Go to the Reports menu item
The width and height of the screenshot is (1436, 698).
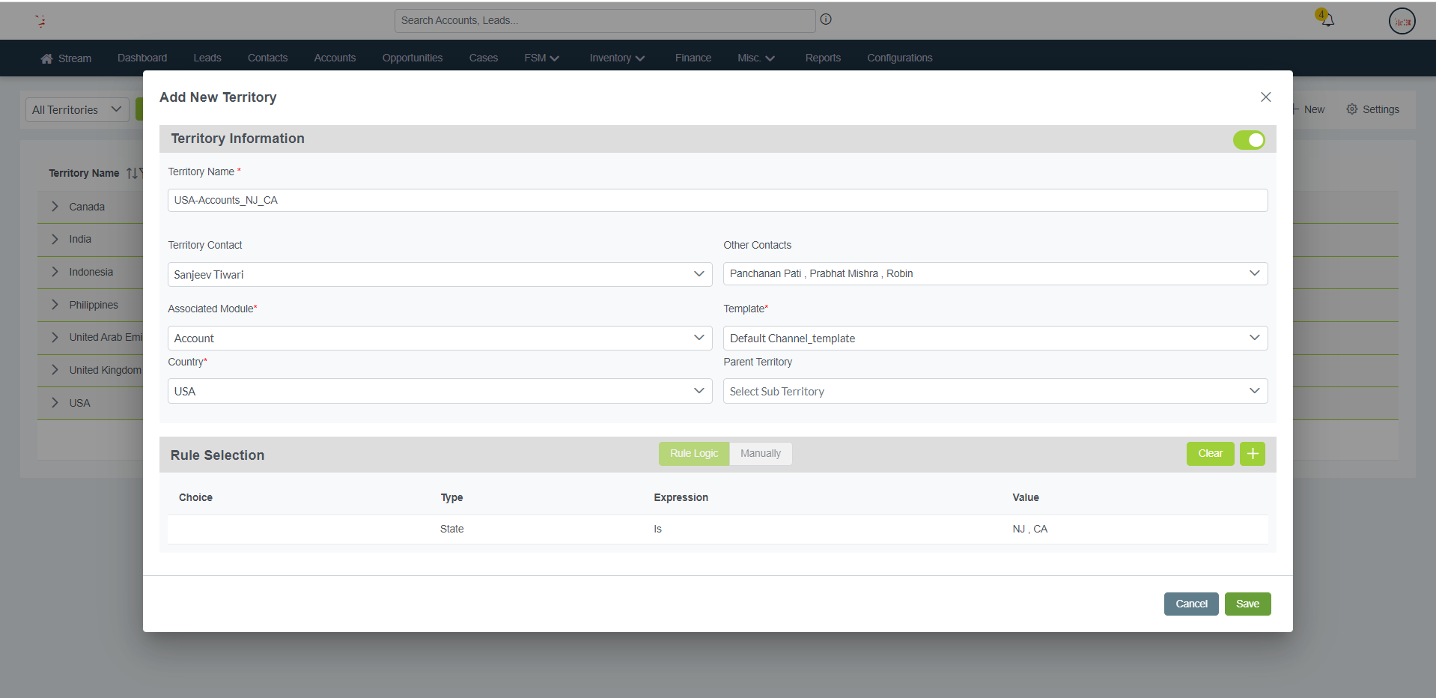click(x=822, y=58)
